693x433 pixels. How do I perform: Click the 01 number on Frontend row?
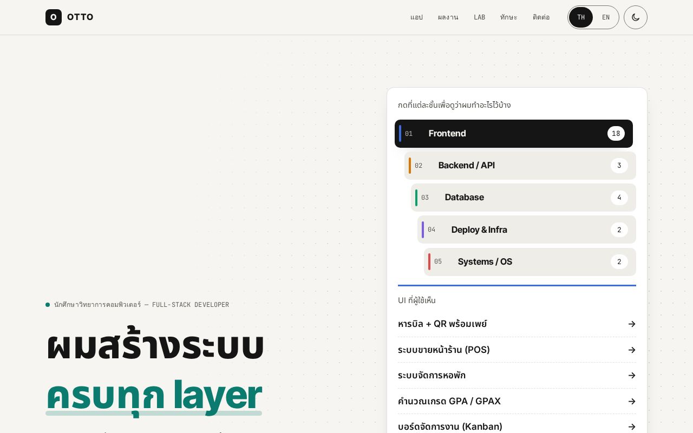pos(409,134)
